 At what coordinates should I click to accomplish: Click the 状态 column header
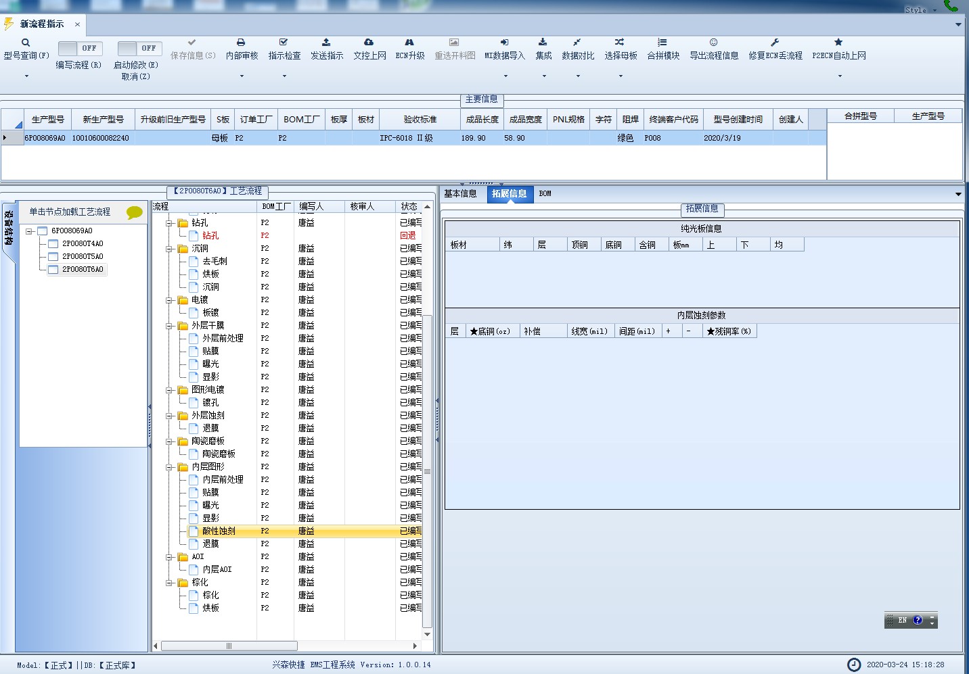click(409, 207)
